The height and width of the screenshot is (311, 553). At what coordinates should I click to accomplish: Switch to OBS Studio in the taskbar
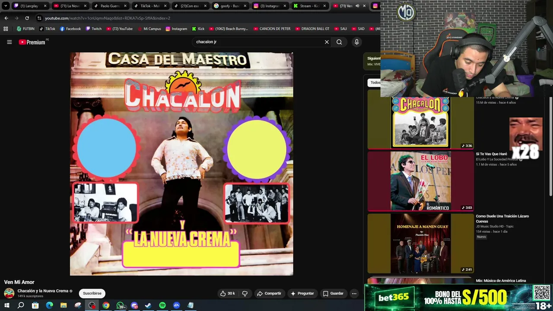pos(92,305)
